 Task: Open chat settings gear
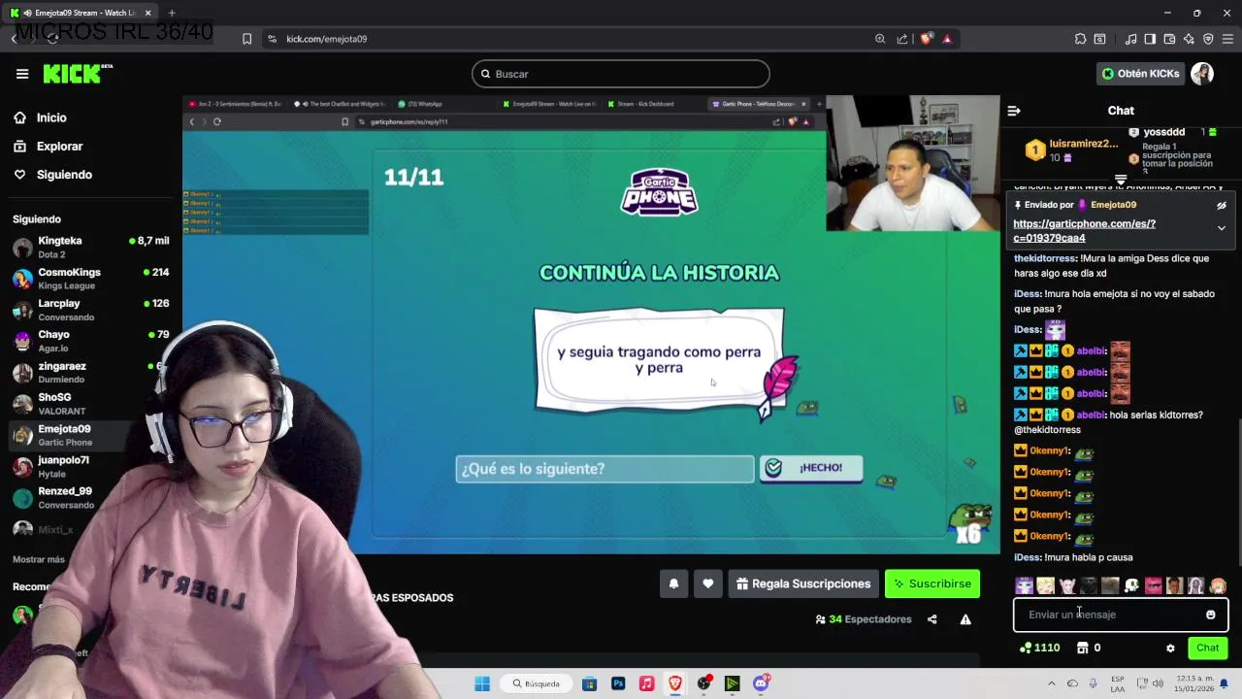pyautogui.click(x=1170, y=648)
